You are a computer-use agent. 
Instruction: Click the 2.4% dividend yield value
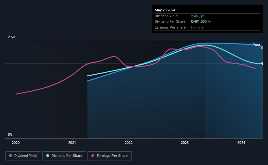click(195, 16)
